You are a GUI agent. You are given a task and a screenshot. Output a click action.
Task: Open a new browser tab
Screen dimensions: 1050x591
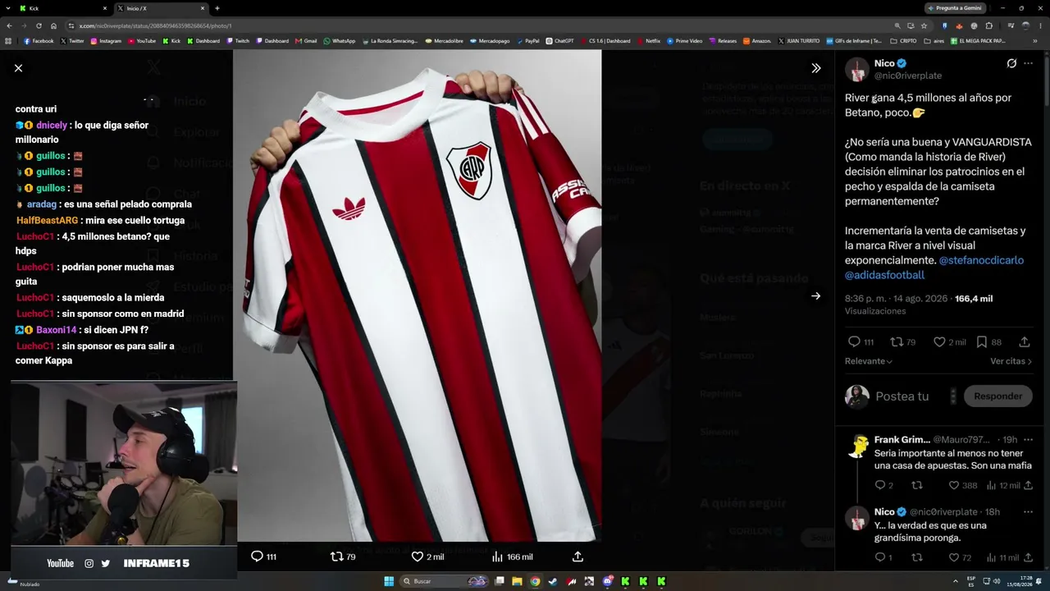[217, 8]
